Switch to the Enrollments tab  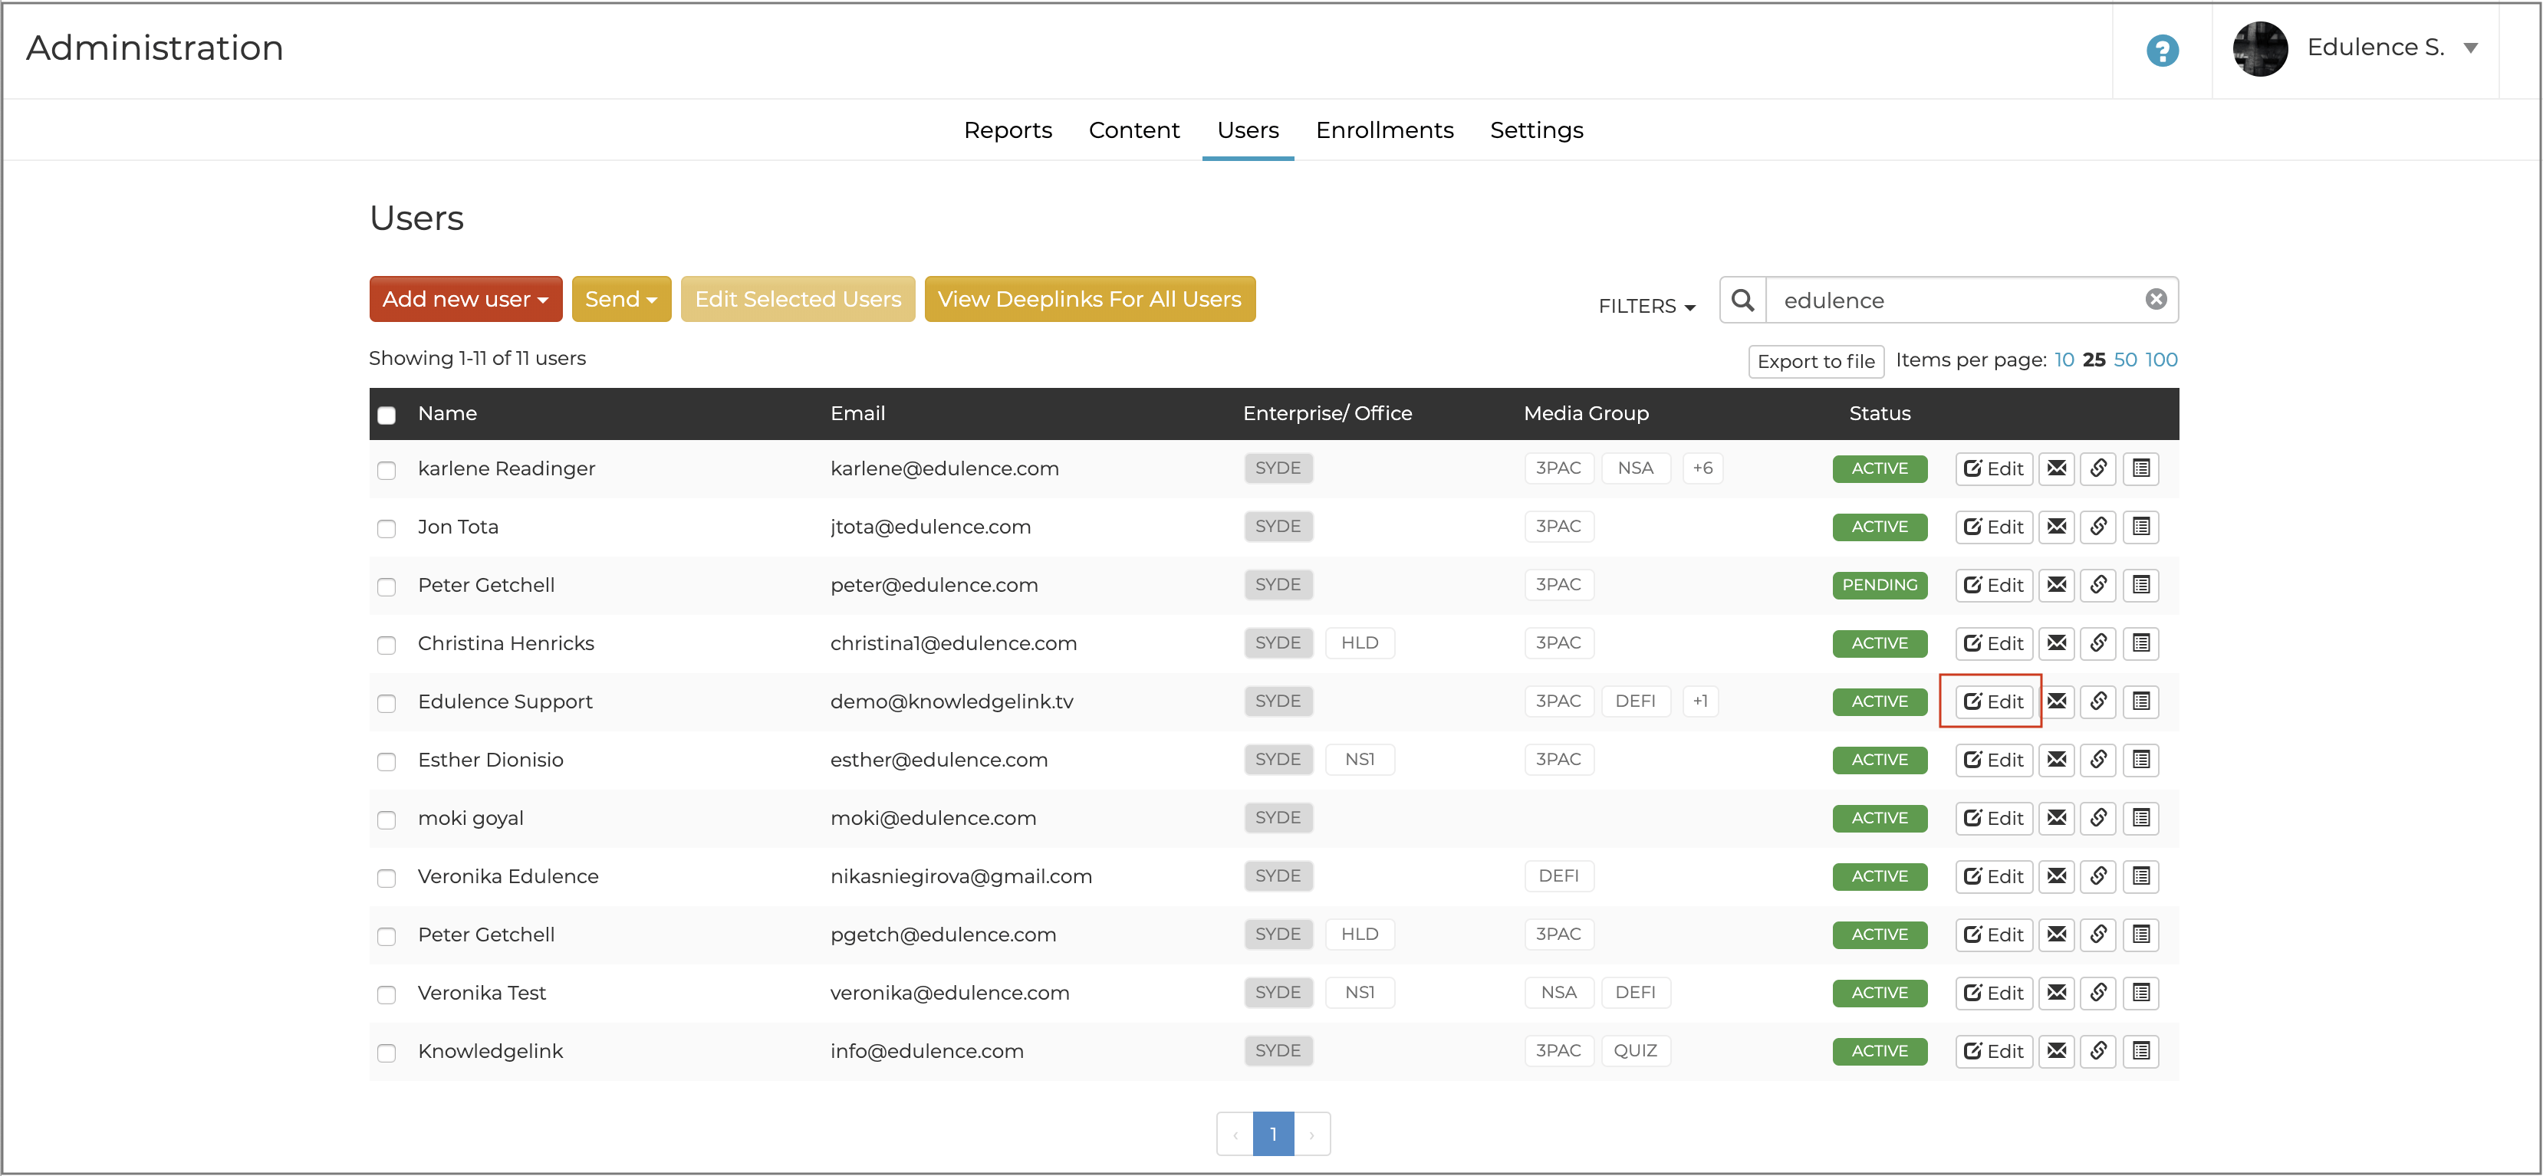1384,130
